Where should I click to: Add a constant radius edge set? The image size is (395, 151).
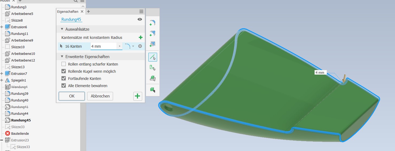(x=141, y=38)
